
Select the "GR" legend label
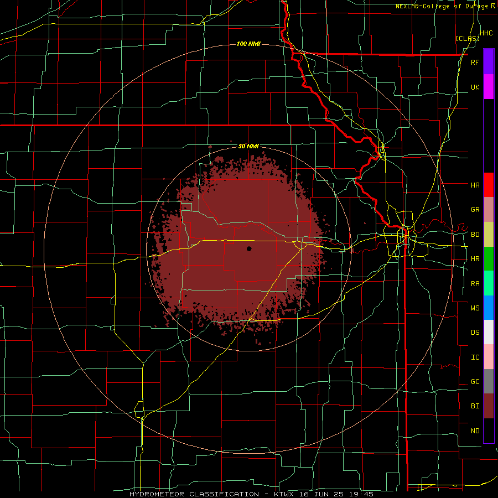[x=475, y=210]
